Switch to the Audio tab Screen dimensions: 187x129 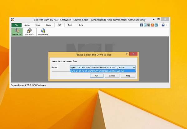pyautogui.click(x=27, y=25)
